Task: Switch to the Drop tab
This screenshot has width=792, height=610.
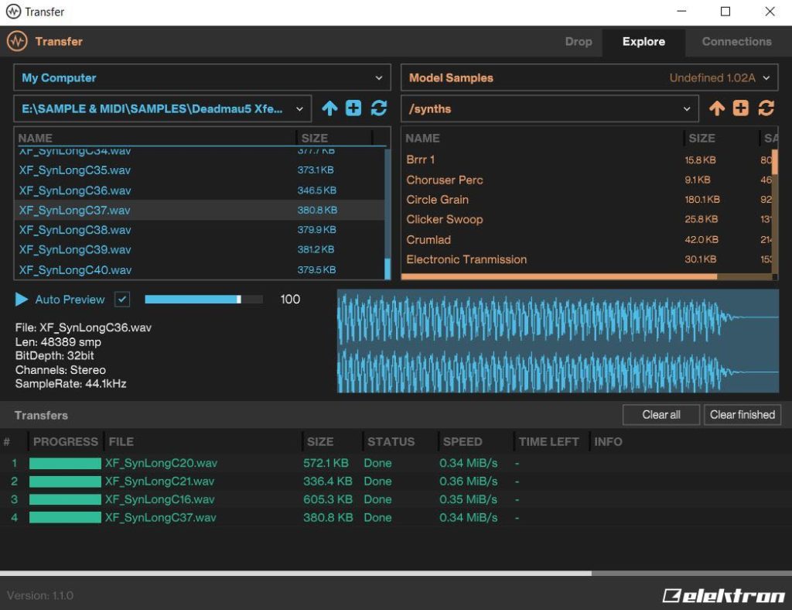Action: click(579, 42)
